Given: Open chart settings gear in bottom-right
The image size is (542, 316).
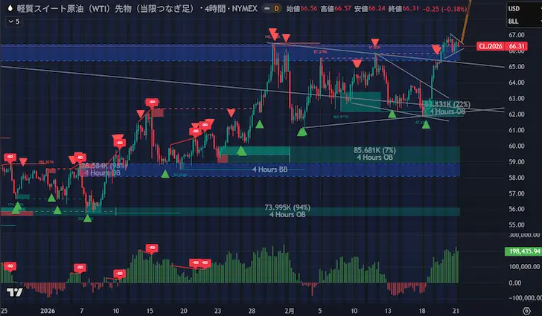Looking at the screenshot, I should [x=525, y=309].
